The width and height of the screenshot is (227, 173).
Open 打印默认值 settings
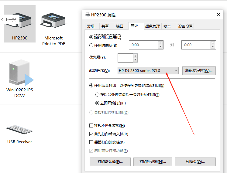click(x=110, y=162)
